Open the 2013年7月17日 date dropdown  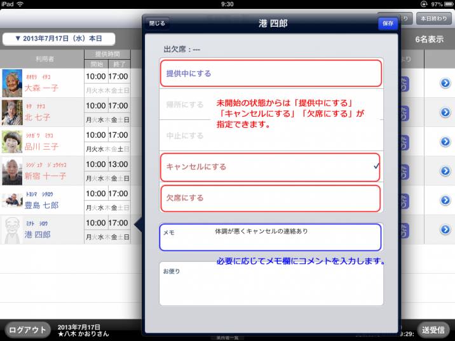pyautogui.click(x=59, y=39)
